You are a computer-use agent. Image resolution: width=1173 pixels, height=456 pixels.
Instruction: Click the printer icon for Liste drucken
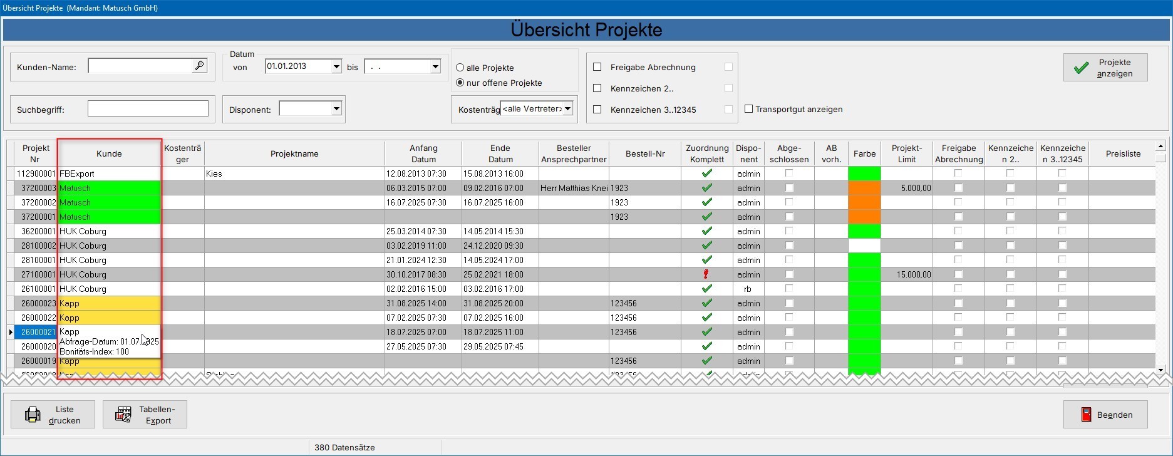(32, 415)
